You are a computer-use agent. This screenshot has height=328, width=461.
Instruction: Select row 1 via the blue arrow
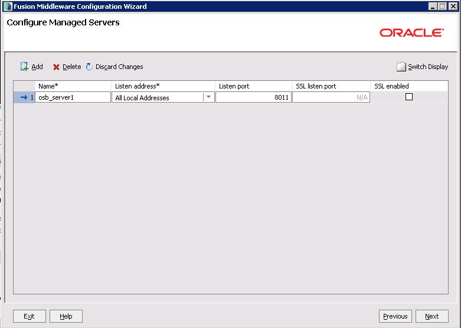[x=24, y=97]
